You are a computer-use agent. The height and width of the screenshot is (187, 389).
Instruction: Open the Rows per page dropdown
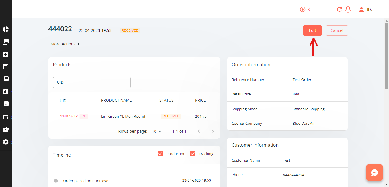tap(157, 131)
